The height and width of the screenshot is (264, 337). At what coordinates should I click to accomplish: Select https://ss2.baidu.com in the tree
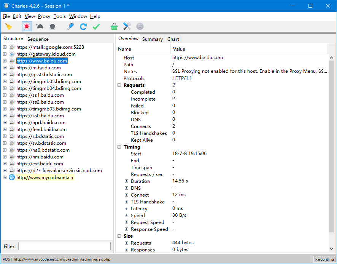[40, 102]
